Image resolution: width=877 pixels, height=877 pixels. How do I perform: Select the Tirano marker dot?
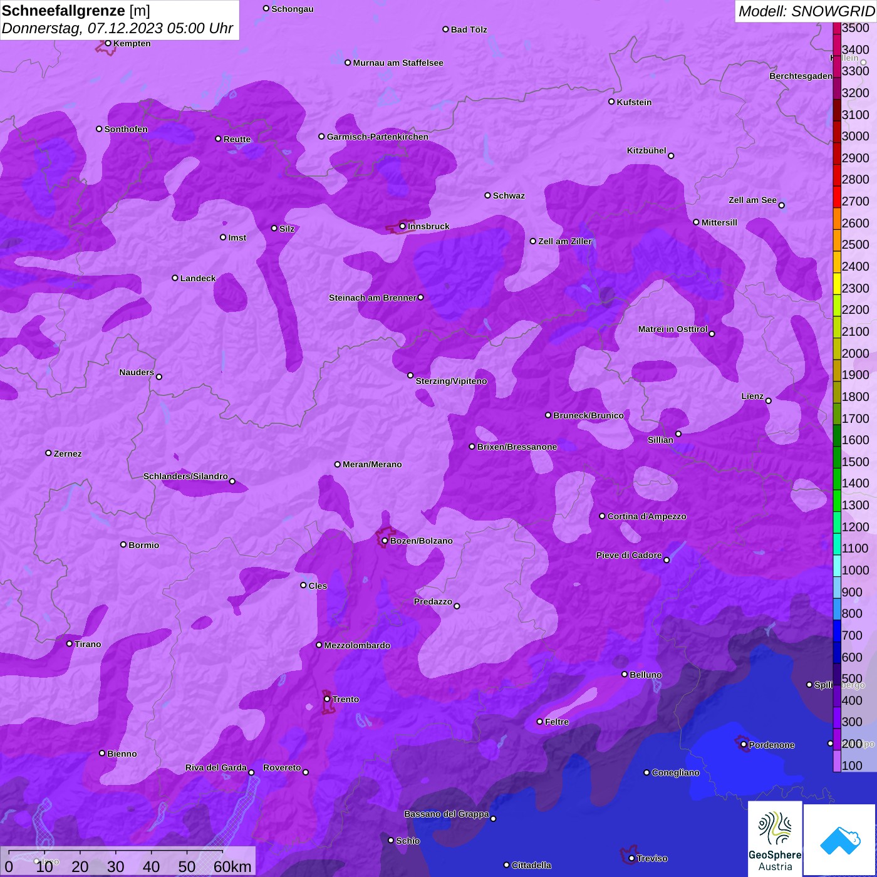[x=70, y=643]
